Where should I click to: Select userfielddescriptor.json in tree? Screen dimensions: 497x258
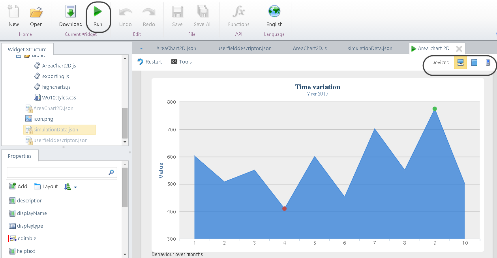pyautogui.click(x=56, y=140)
